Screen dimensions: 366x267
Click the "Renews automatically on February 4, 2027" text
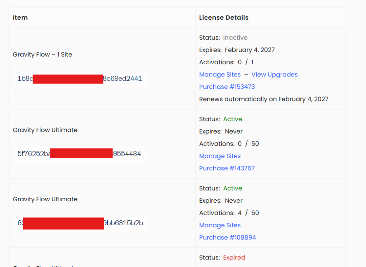point(264,99)
